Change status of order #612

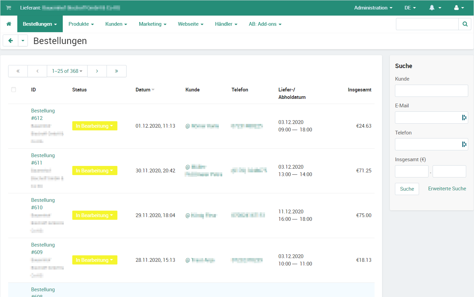click(x=95, y=126)
